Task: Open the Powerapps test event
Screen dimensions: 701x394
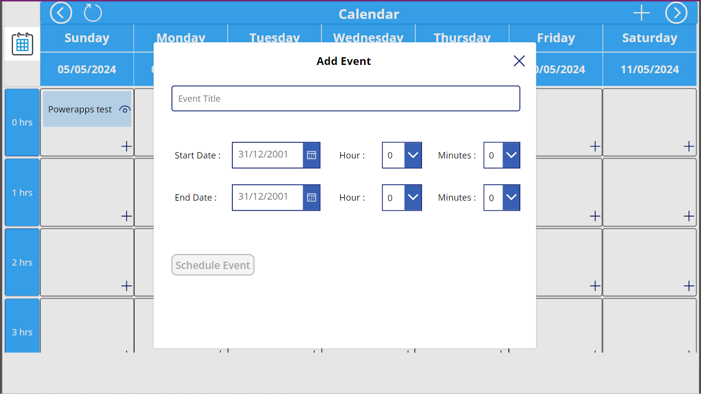Action: tap(80, 110)
